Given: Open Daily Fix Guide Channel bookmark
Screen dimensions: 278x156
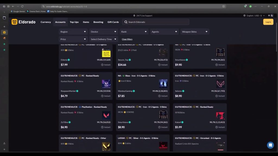Looking at the screenshot, I should [x=58, y=11].
